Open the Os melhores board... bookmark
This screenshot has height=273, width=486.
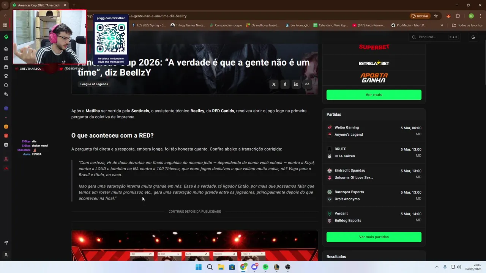263,25
